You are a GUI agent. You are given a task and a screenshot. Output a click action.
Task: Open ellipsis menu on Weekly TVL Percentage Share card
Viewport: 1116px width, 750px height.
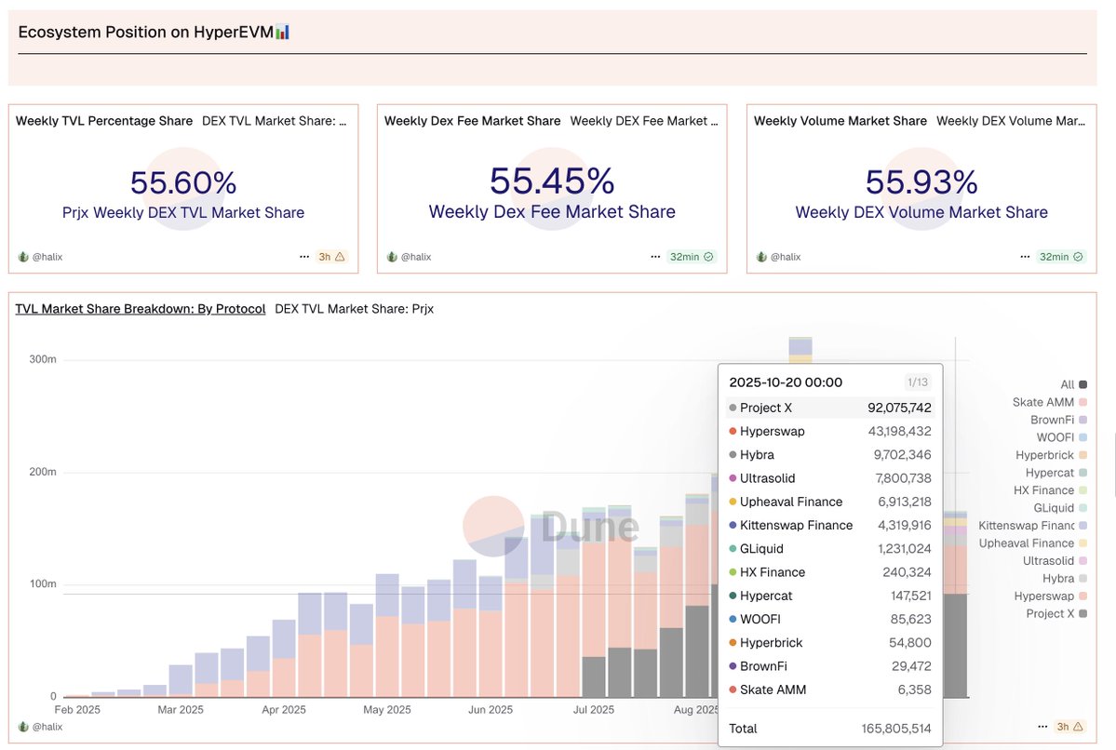pos(304,257)
